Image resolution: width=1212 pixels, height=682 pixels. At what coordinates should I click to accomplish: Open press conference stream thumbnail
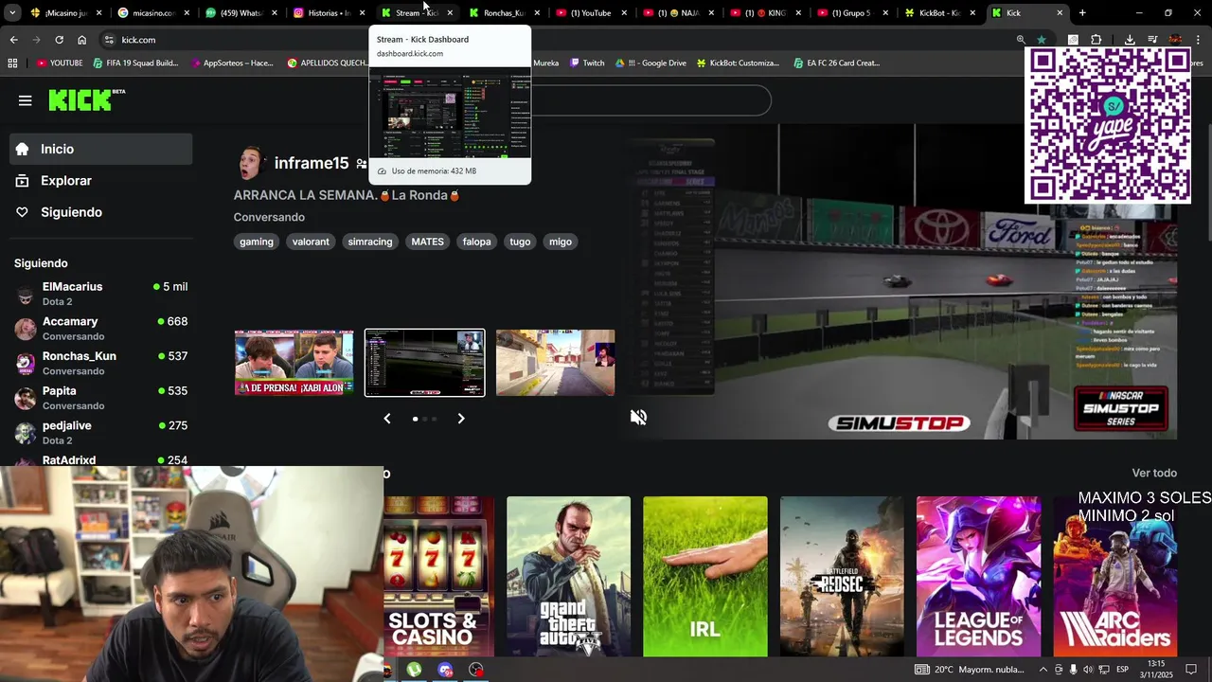(294, 363)
